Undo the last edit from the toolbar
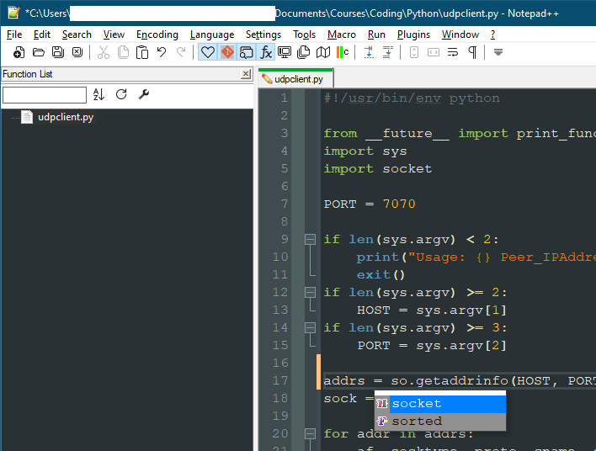The width and height of the screenshot is (596, 451). coord(162,52)
